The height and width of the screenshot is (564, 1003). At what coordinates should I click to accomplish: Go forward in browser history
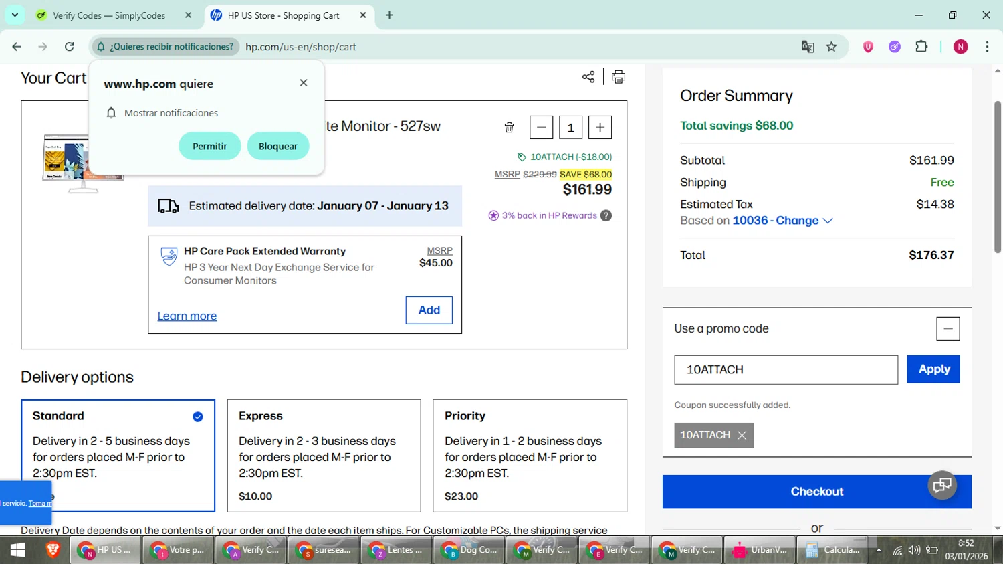pos(43,46)
